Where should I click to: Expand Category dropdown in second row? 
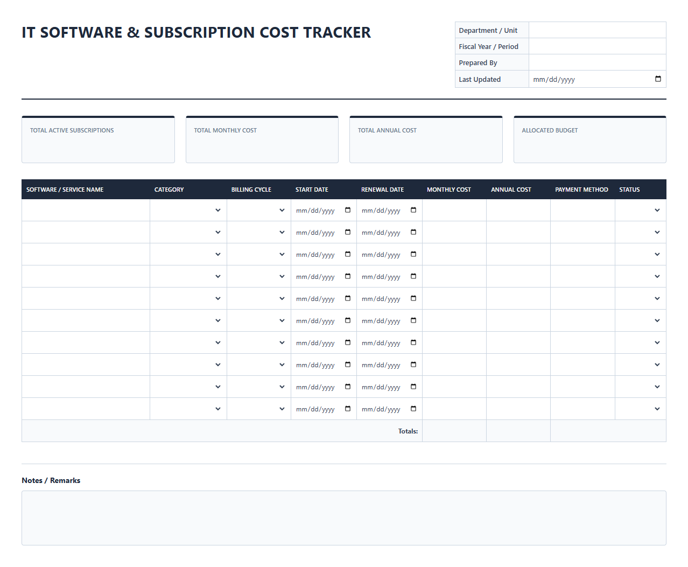click(188, 232)
